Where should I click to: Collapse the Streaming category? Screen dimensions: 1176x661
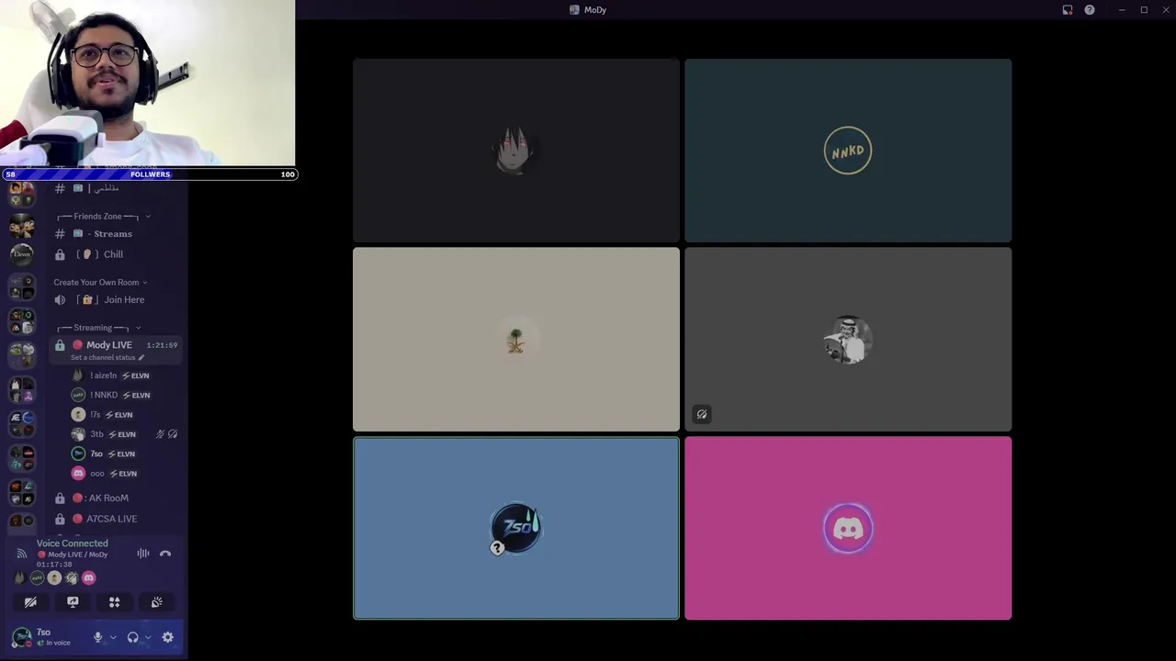[x=99, y=328]
